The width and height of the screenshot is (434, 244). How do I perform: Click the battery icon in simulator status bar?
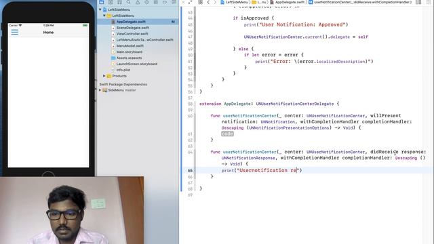click(85, 25)
